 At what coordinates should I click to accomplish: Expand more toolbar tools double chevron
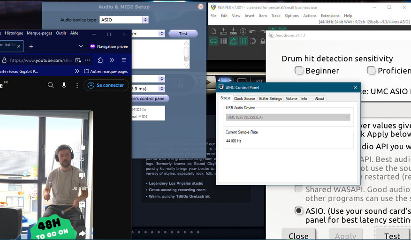[112, 60]
